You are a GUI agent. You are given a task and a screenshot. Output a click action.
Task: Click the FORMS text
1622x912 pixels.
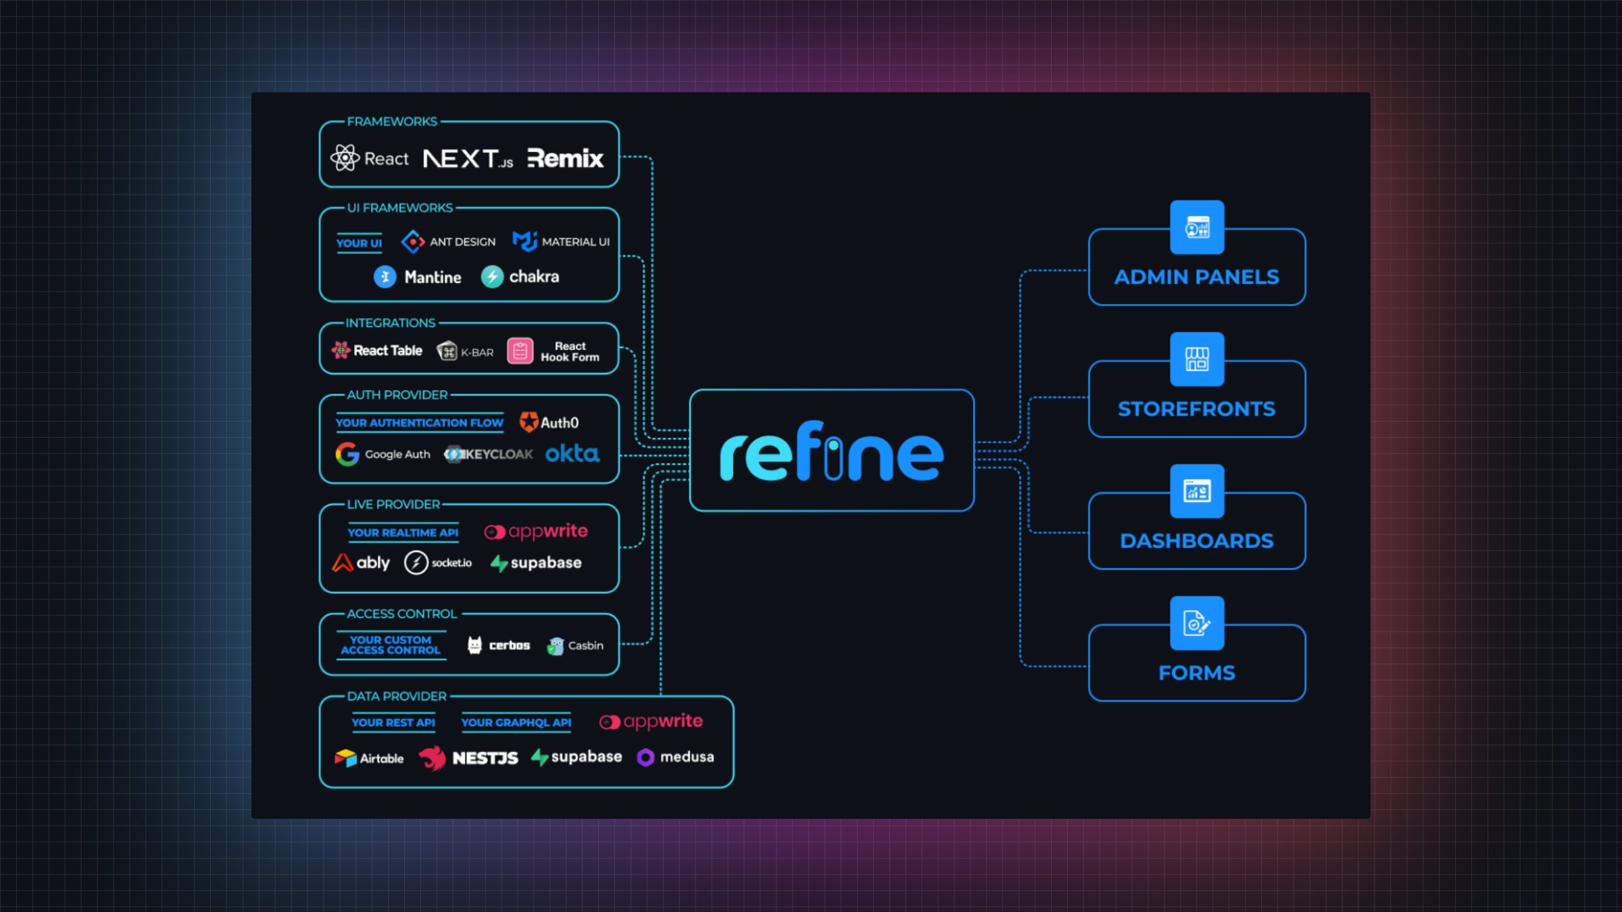coord(1197,673)
